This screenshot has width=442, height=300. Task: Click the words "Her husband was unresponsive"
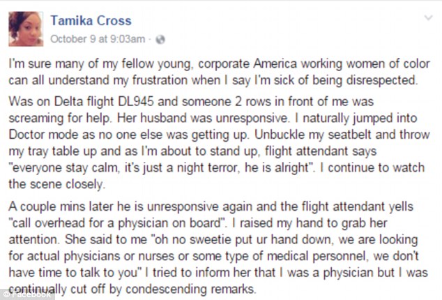[204, 118]
